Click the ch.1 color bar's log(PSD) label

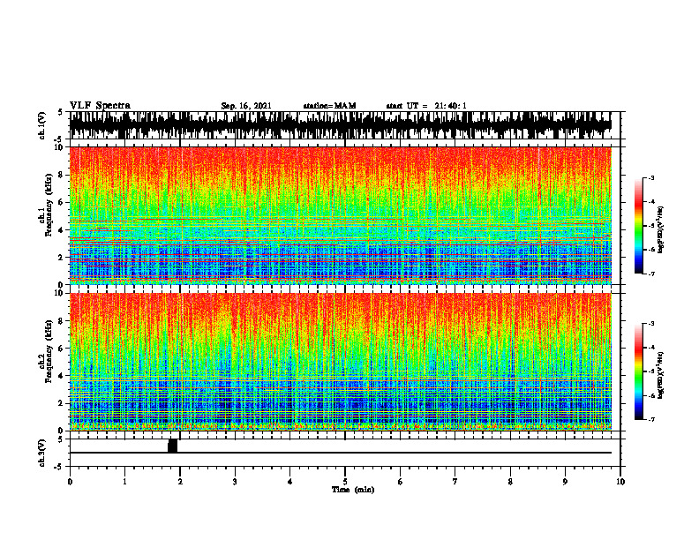click(661, 229)
